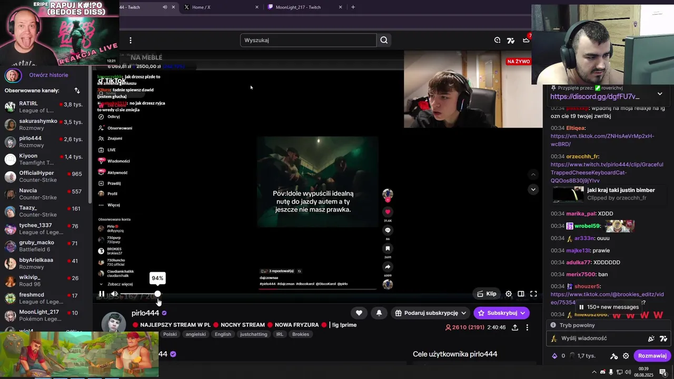This screenshot has height=379, width=674.
Task: Open a new browser tab
Action: (x=353, y=7)
